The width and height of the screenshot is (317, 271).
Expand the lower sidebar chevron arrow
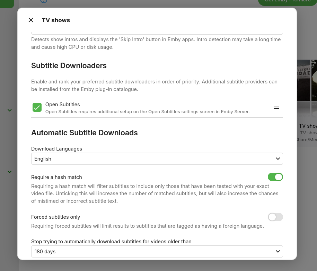(10, 172)
